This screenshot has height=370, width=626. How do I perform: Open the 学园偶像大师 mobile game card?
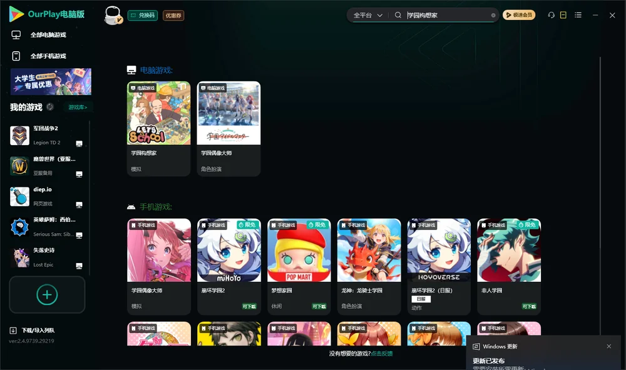(x=159, y=266)
